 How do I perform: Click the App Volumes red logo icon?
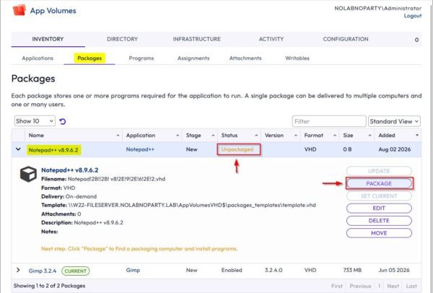coord(19,10)
